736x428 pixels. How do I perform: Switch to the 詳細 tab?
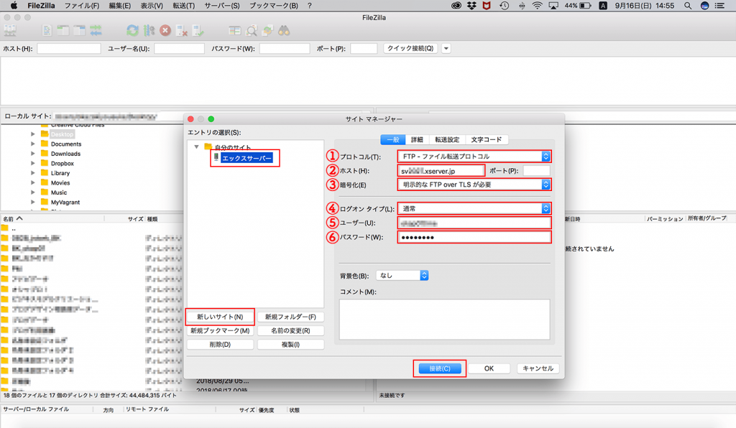tap(417, 139)
